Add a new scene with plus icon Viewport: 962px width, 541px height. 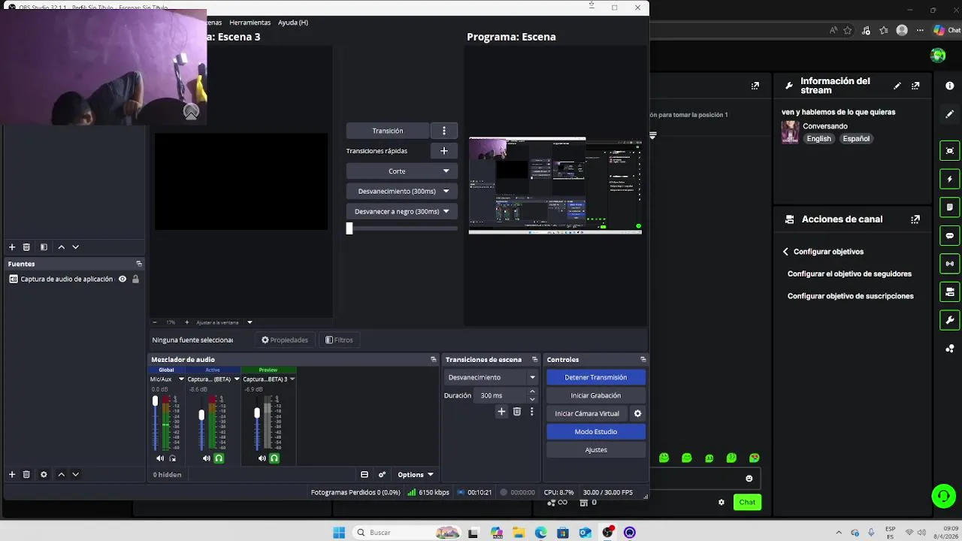click(x=11, y=246)
